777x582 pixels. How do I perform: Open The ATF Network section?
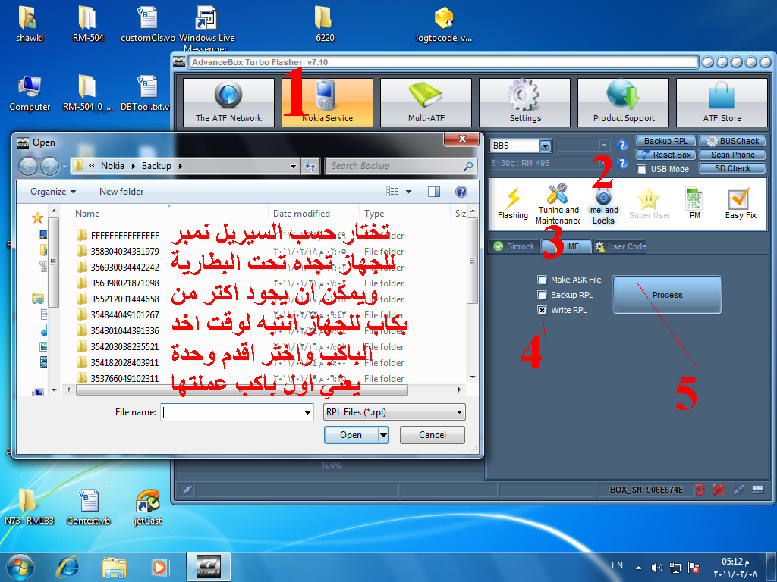[228, 102]
